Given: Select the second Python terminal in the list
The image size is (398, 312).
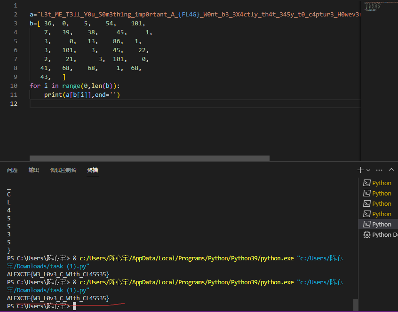Looking at the screenshot, I should (378, 194).
